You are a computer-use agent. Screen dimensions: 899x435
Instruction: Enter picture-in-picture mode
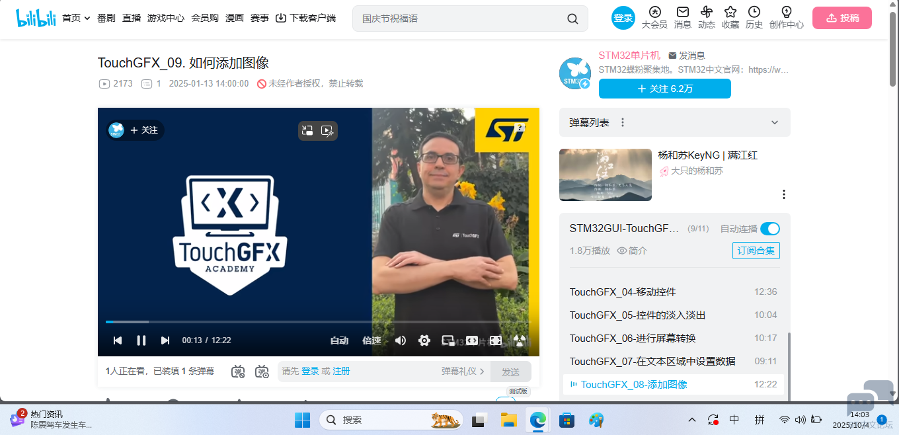pos(448,340)
